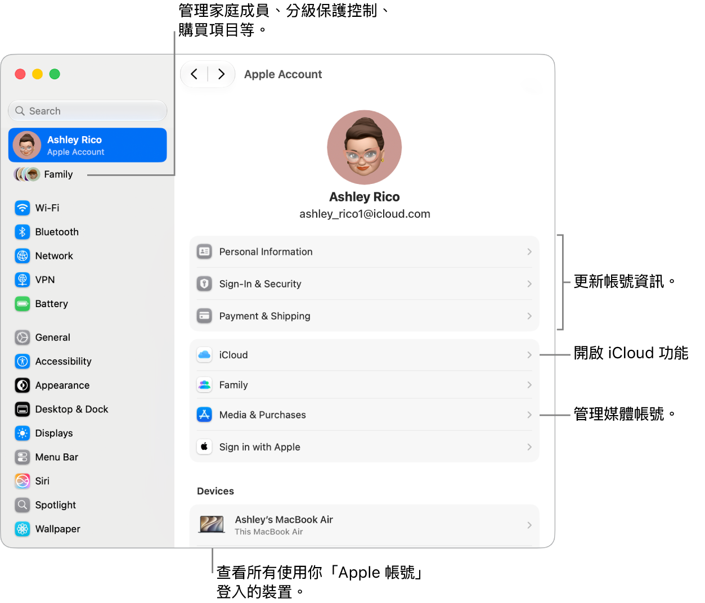The image size is (705, 603).
Task: Click the Network globe icon
Action: [x=23, y=256]
